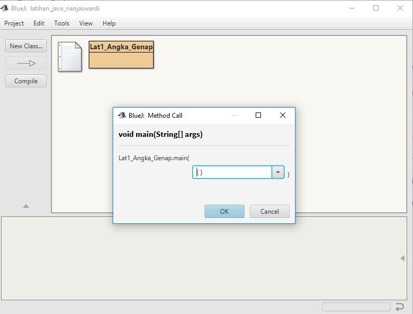Maximize the Method Call dialog

pos(258,115)
